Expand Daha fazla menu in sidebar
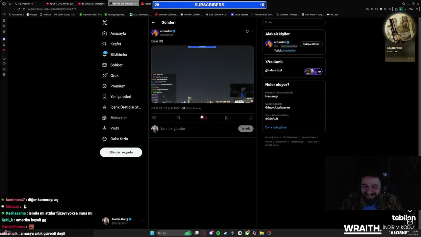421x237 pixels. click(x=115, y=139)
